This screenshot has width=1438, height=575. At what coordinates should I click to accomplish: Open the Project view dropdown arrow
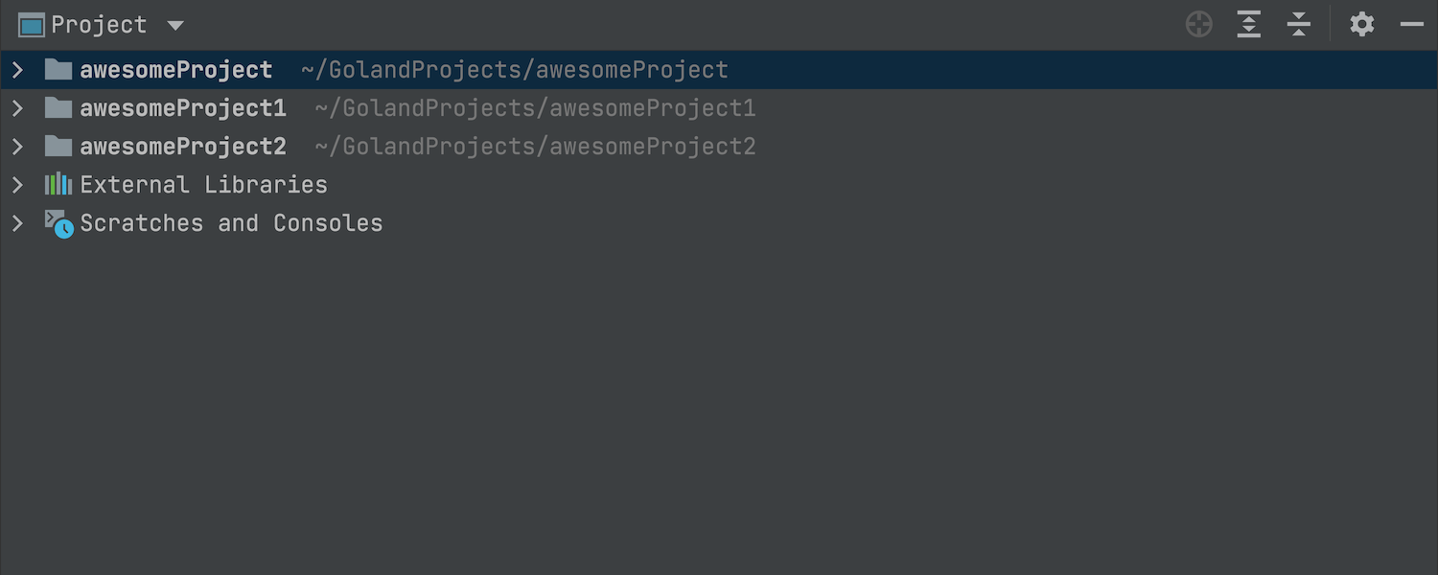point(174,26)
